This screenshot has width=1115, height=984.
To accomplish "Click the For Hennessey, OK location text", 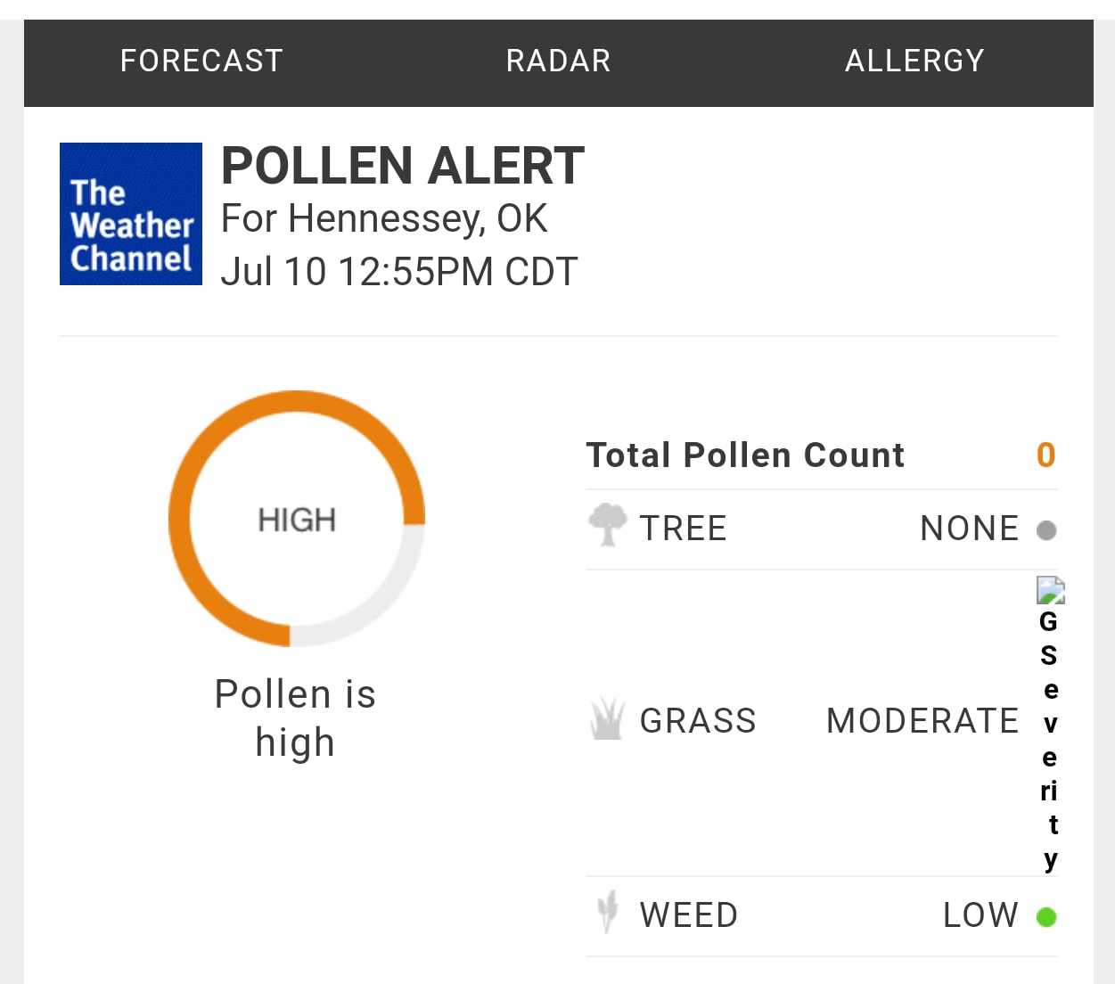I will point(384,219).
